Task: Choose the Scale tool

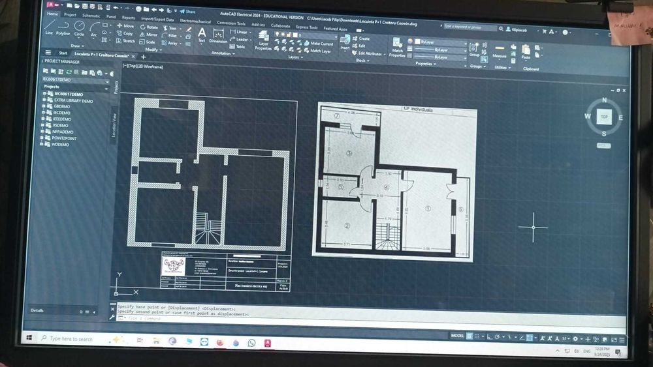Action: click(148, 42)
